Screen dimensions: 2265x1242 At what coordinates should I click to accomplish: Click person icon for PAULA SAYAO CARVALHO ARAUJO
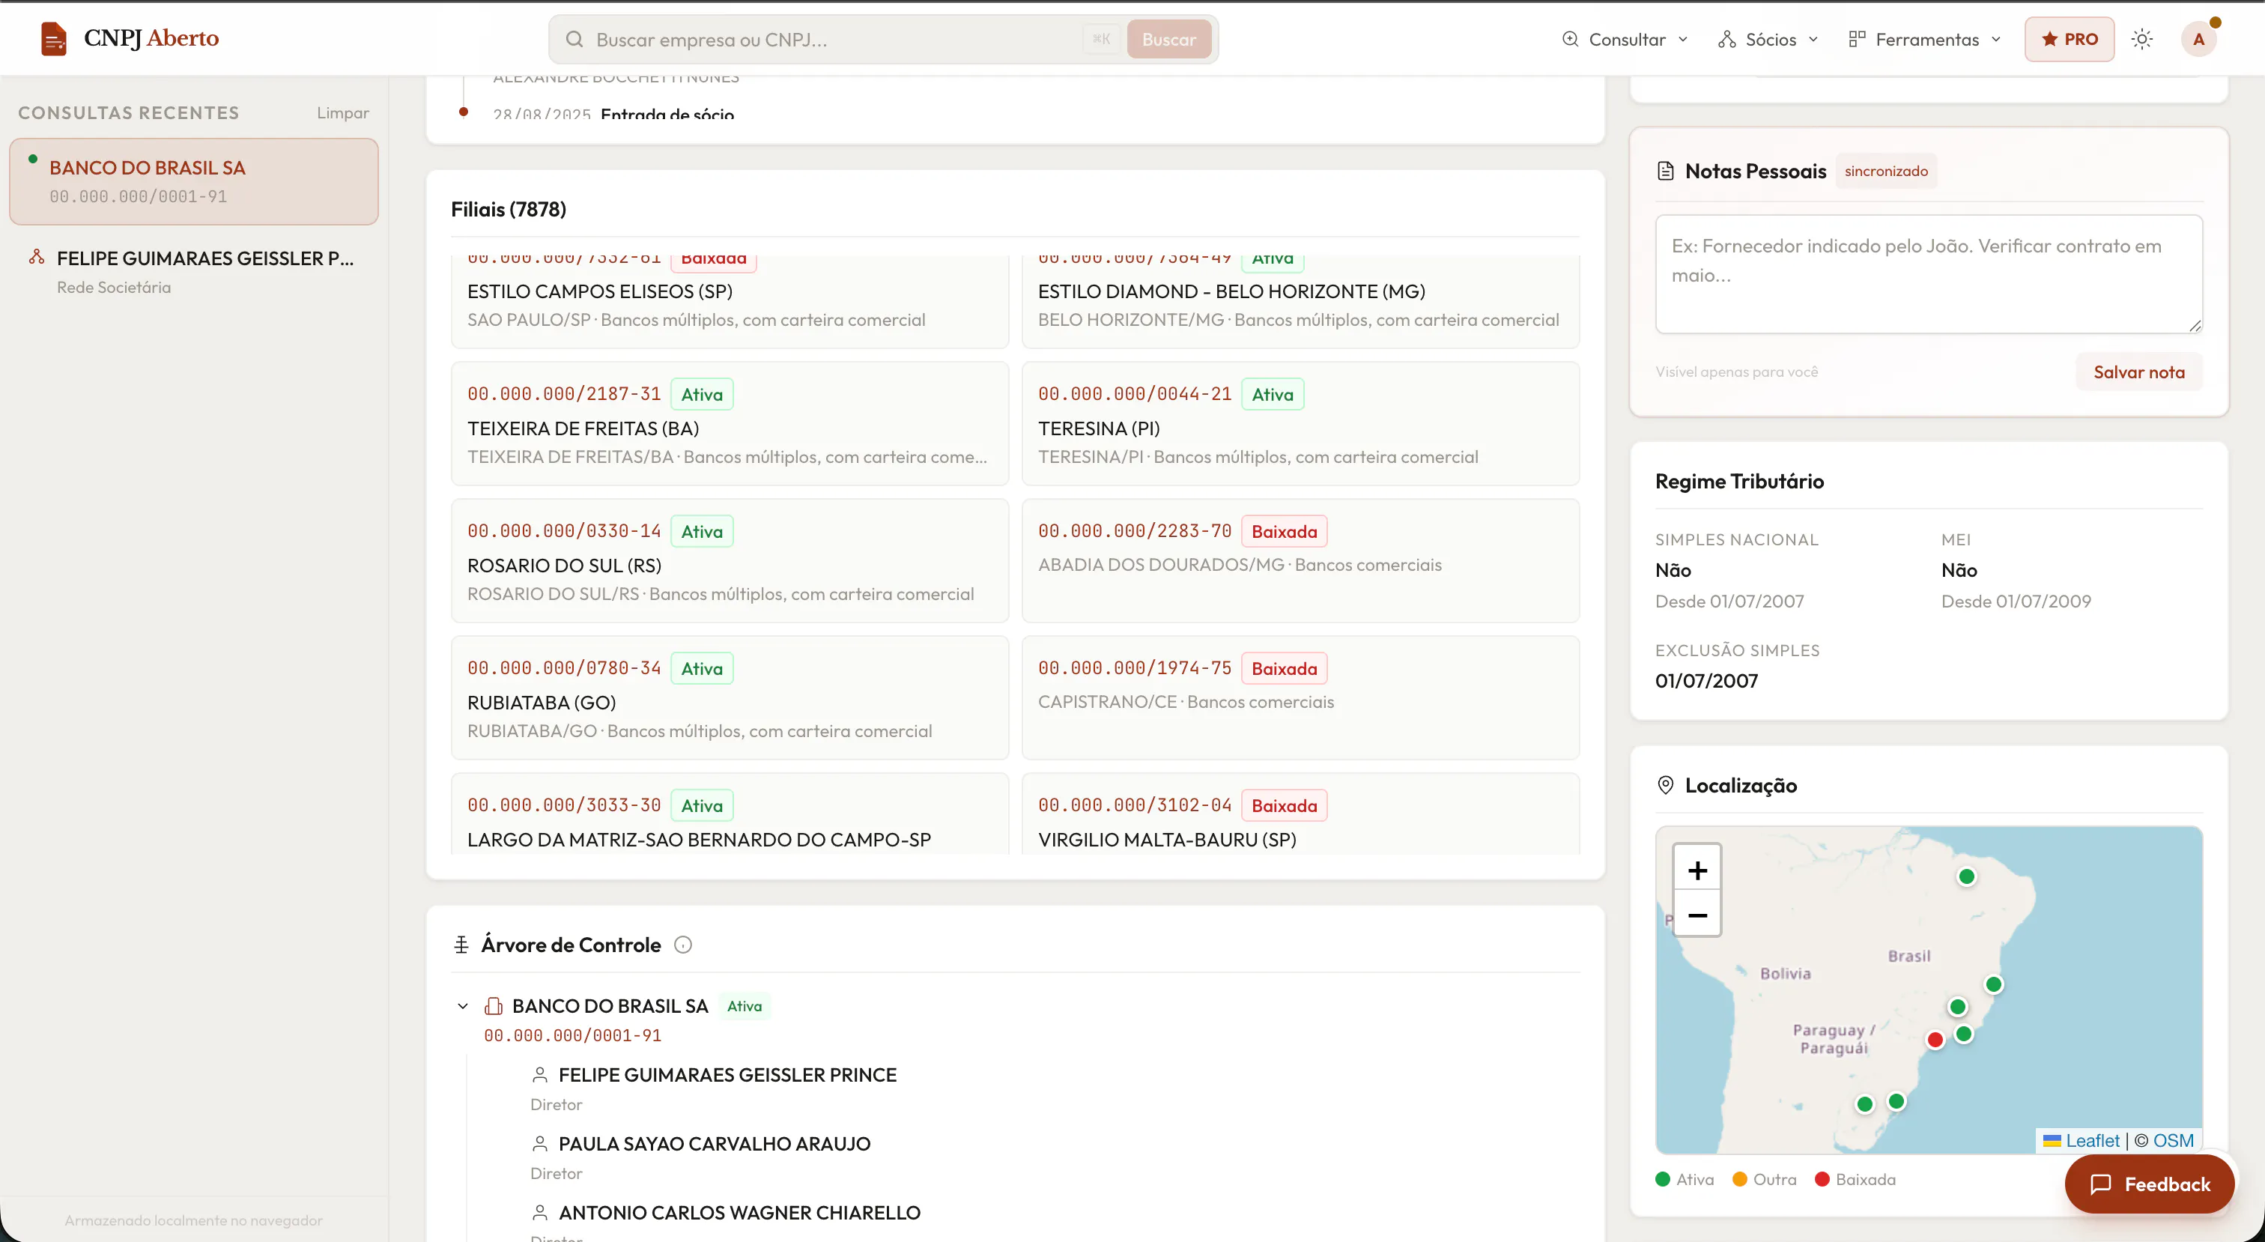pos(540,1143)
